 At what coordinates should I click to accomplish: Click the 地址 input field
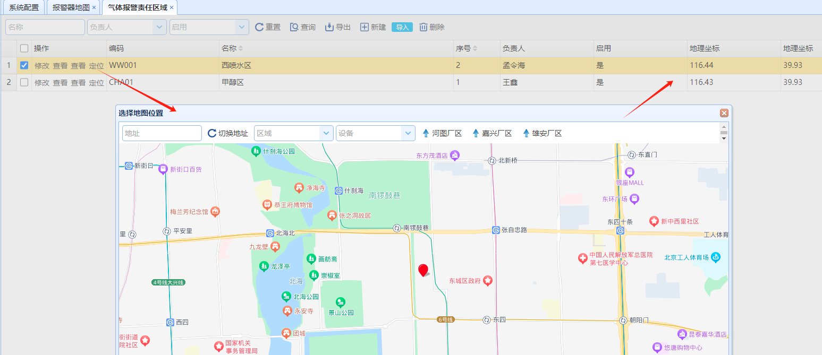[162, 133]
